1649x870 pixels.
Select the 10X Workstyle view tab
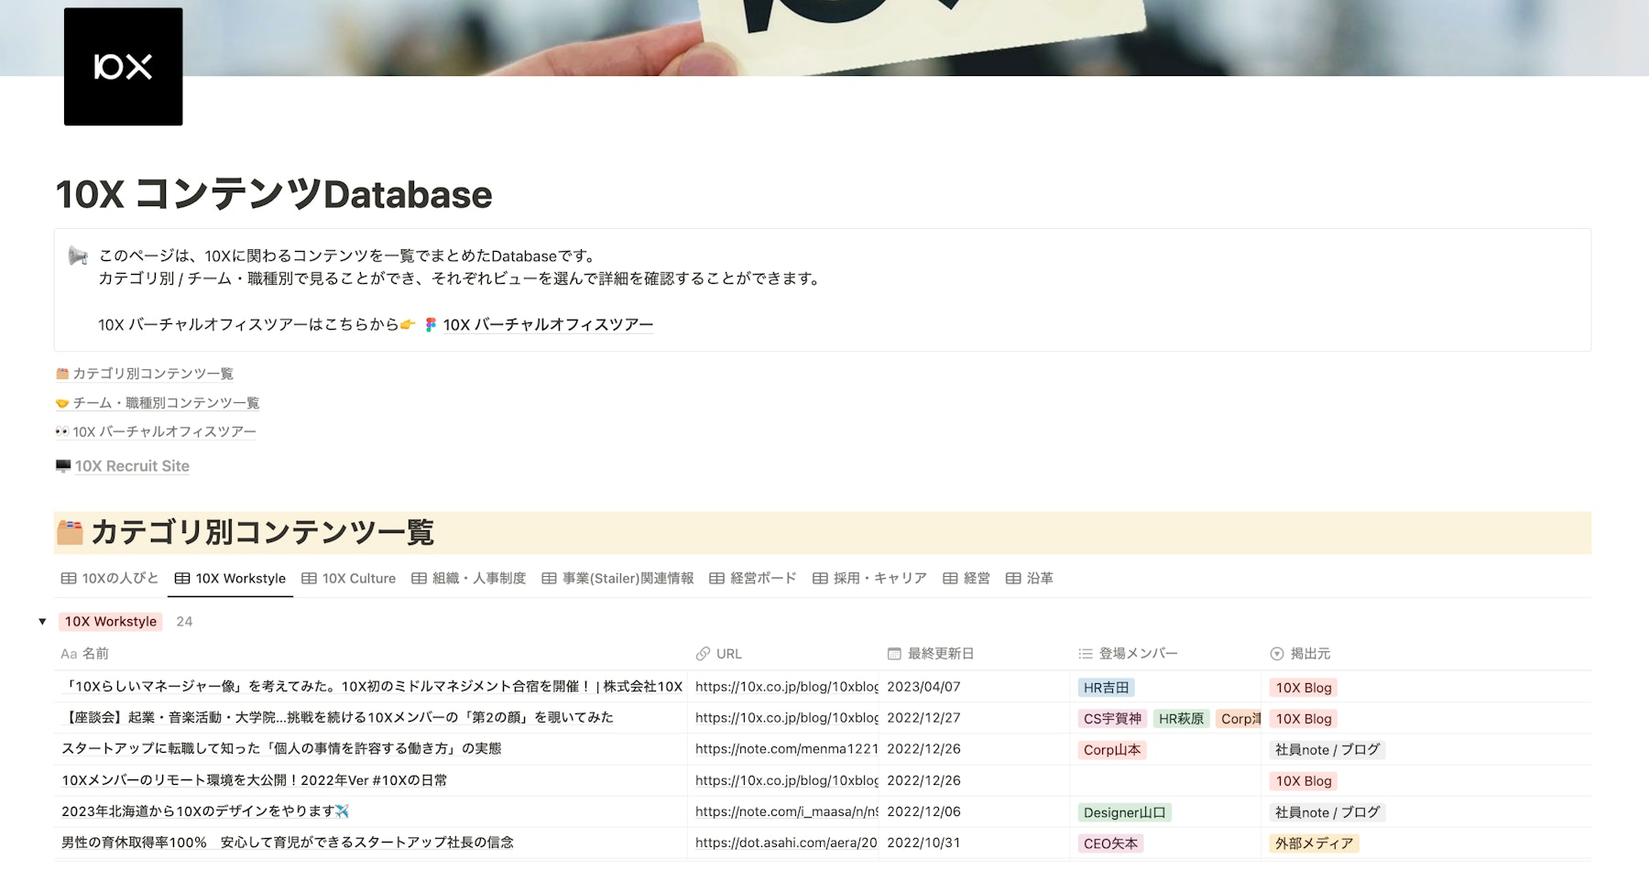[x=230, y=579]
